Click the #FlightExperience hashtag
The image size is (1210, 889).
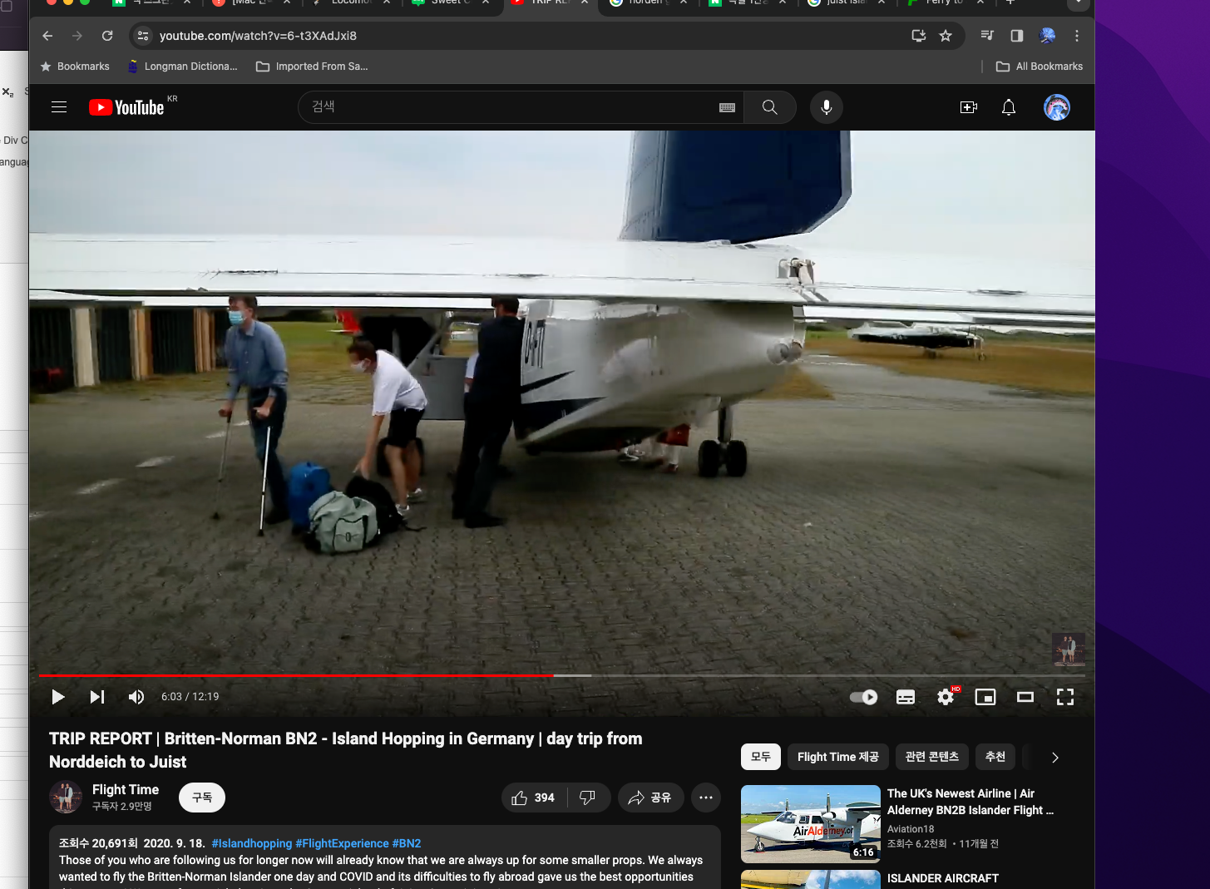(x=343, y=843)
